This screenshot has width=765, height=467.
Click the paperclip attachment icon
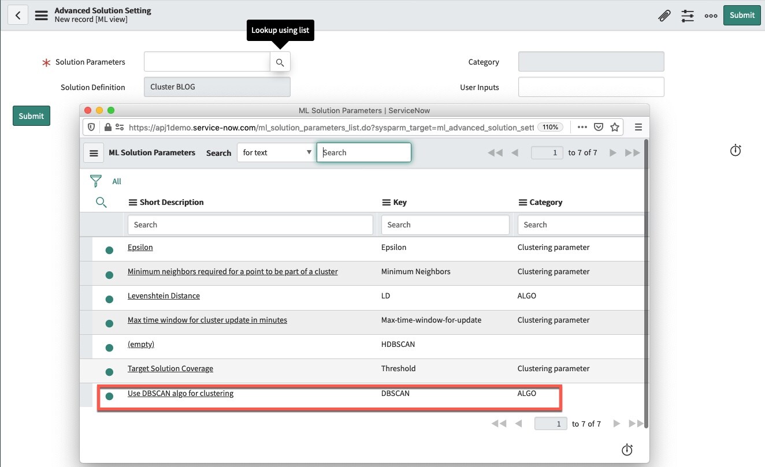[x=663, y=16]
